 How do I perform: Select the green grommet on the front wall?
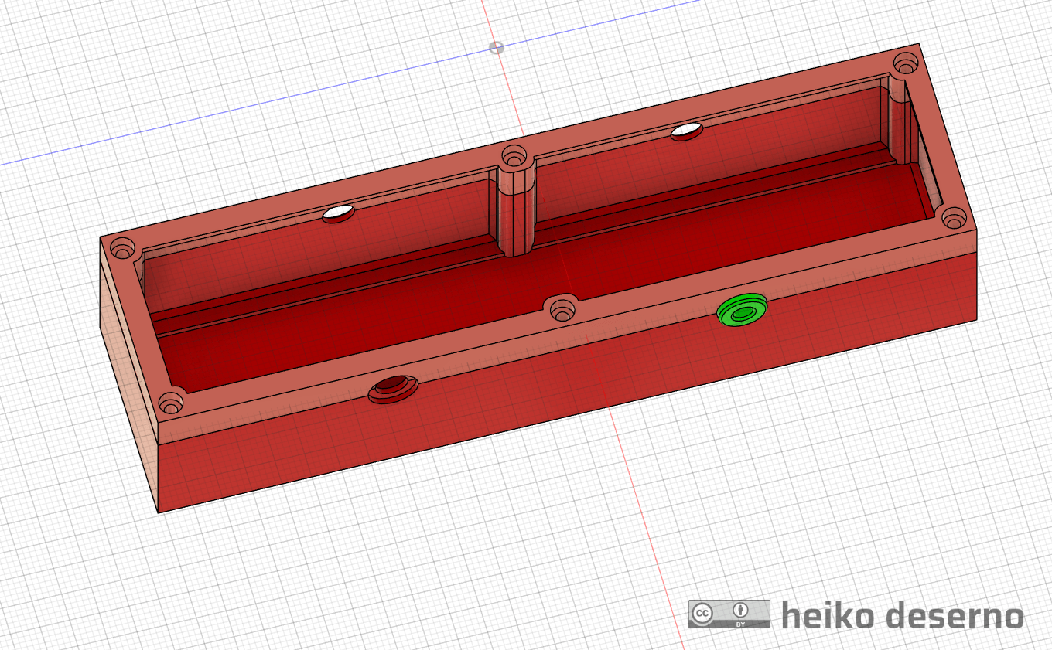pyautogui.click(x=743, y=311)
